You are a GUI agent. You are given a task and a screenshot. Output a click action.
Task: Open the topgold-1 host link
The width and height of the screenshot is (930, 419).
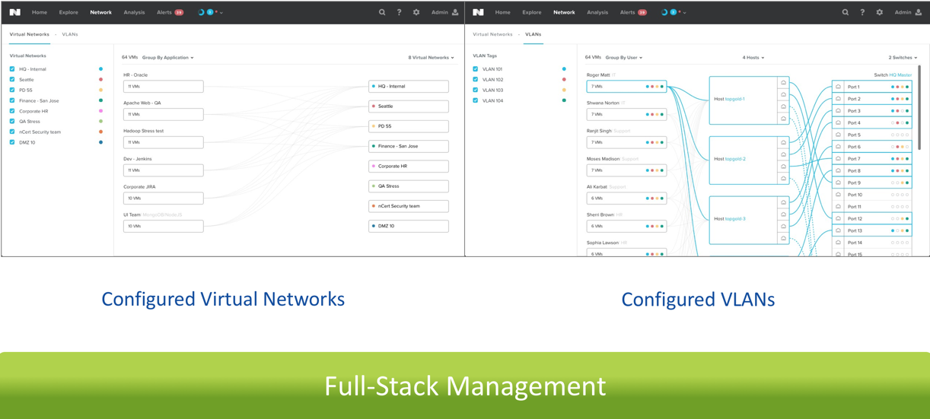pos(735,99)
